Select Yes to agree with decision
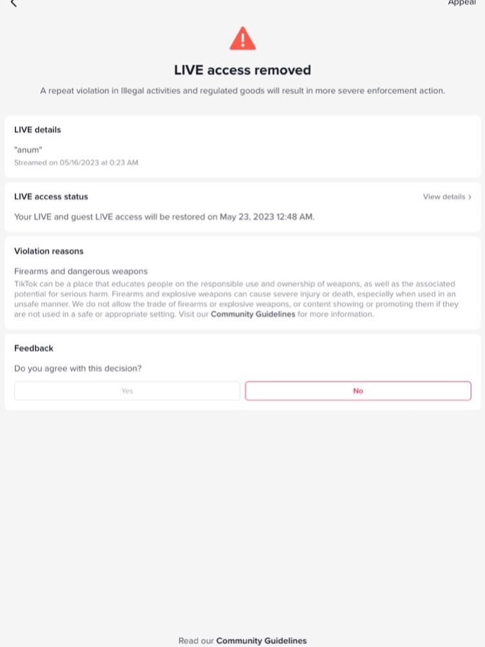Viewport: 485px width, 647px height. tap(127, 391)
